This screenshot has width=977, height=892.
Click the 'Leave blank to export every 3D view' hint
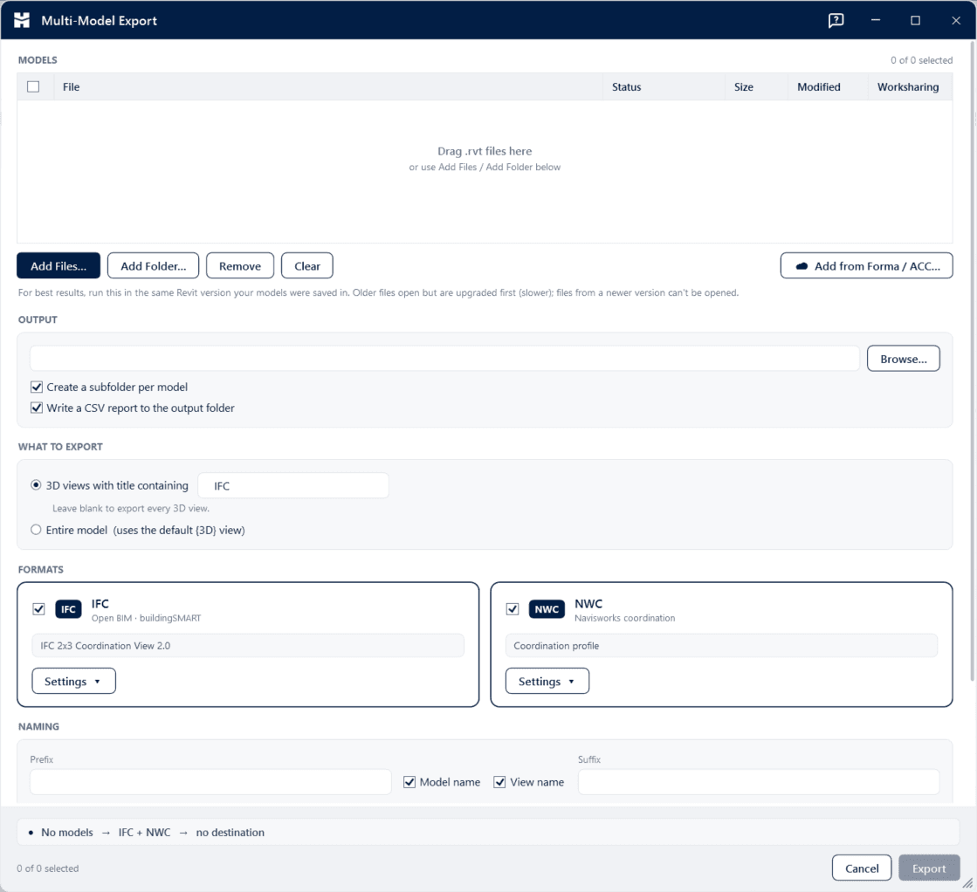click(x=131, y=508)
